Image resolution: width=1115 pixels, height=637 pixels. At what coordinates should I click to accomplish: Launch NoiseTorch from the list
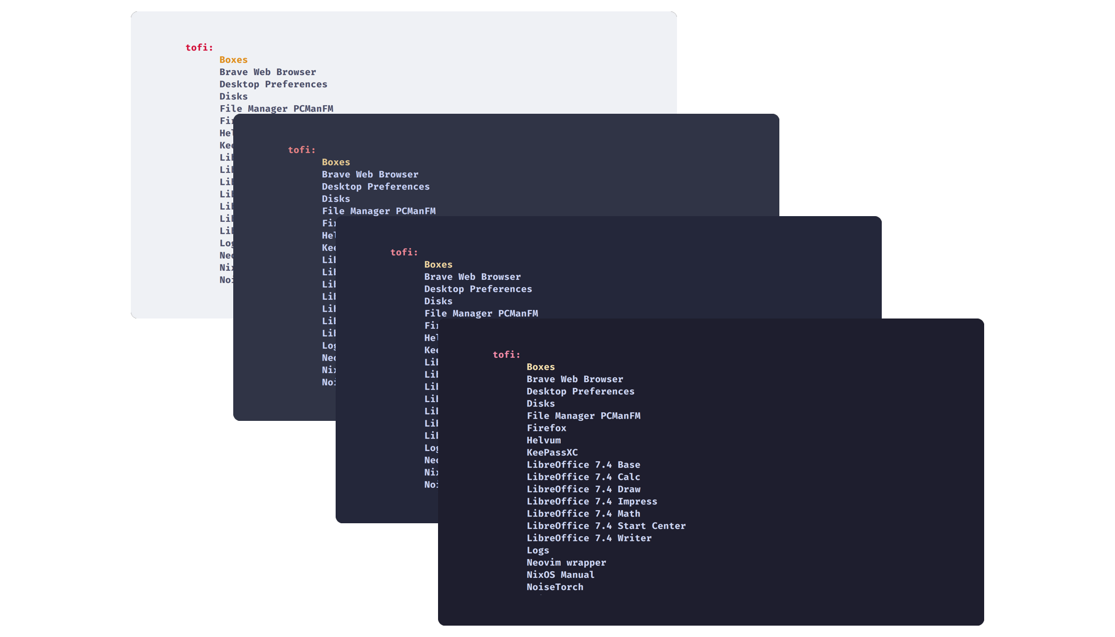(x=555, y=587)
